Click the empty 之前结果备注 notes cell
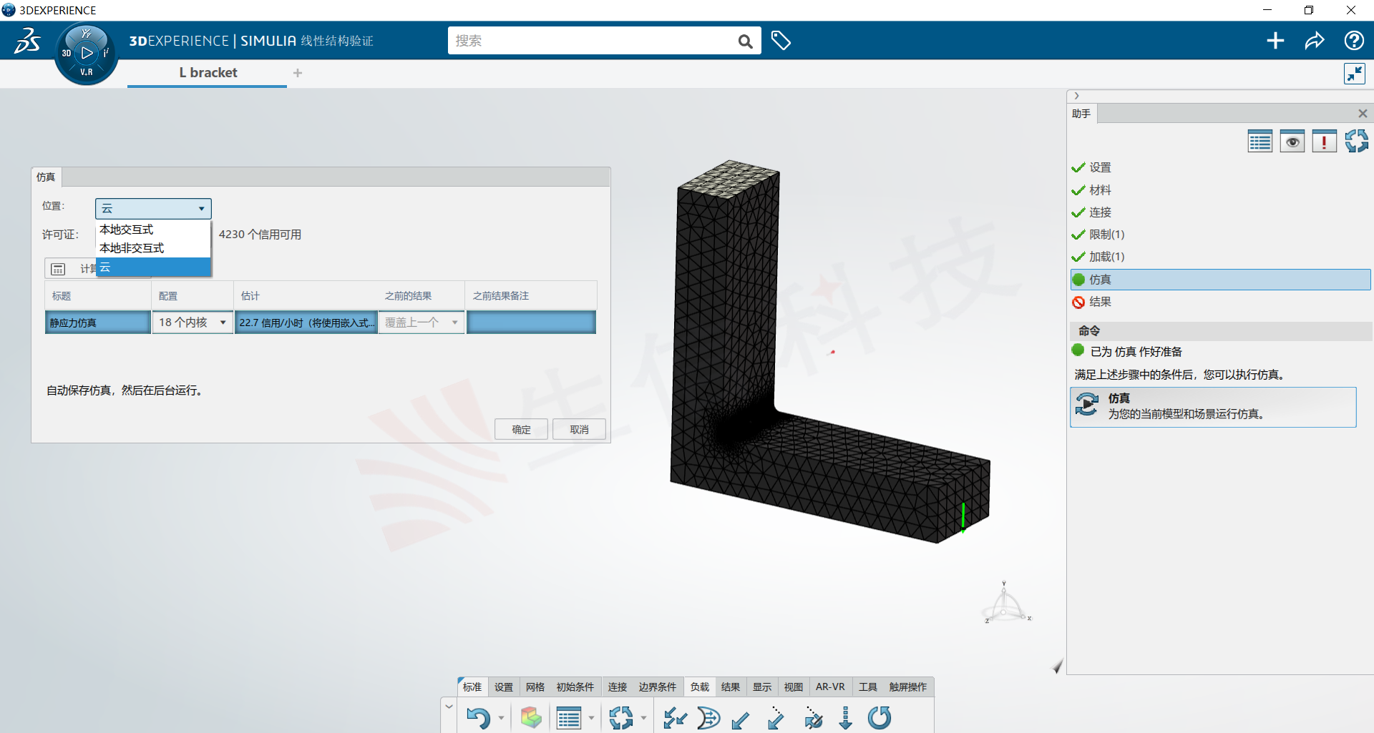1374x733 pixels. [x=531, y=323]
